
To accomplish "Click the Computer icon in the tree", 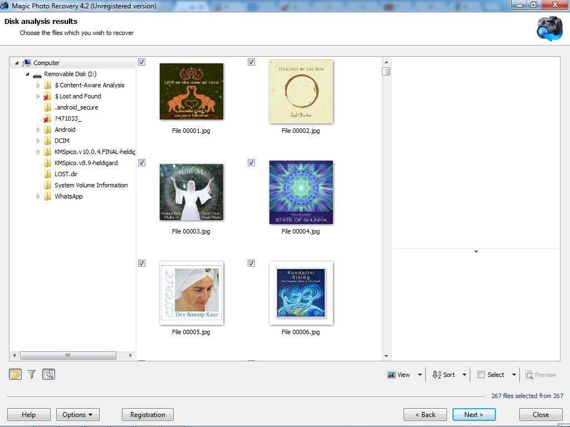I will [26, 63].
